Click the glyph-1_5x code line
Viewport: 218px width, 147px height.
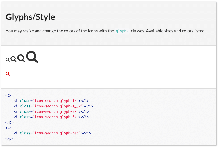click(x=53, y=106)
